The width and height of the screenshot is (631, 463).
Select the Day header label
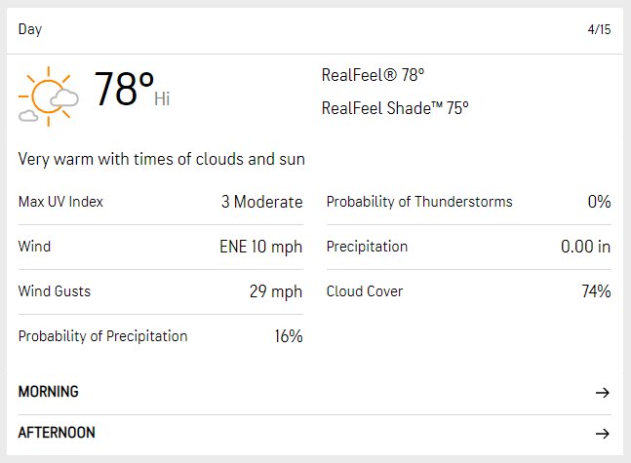30,29
